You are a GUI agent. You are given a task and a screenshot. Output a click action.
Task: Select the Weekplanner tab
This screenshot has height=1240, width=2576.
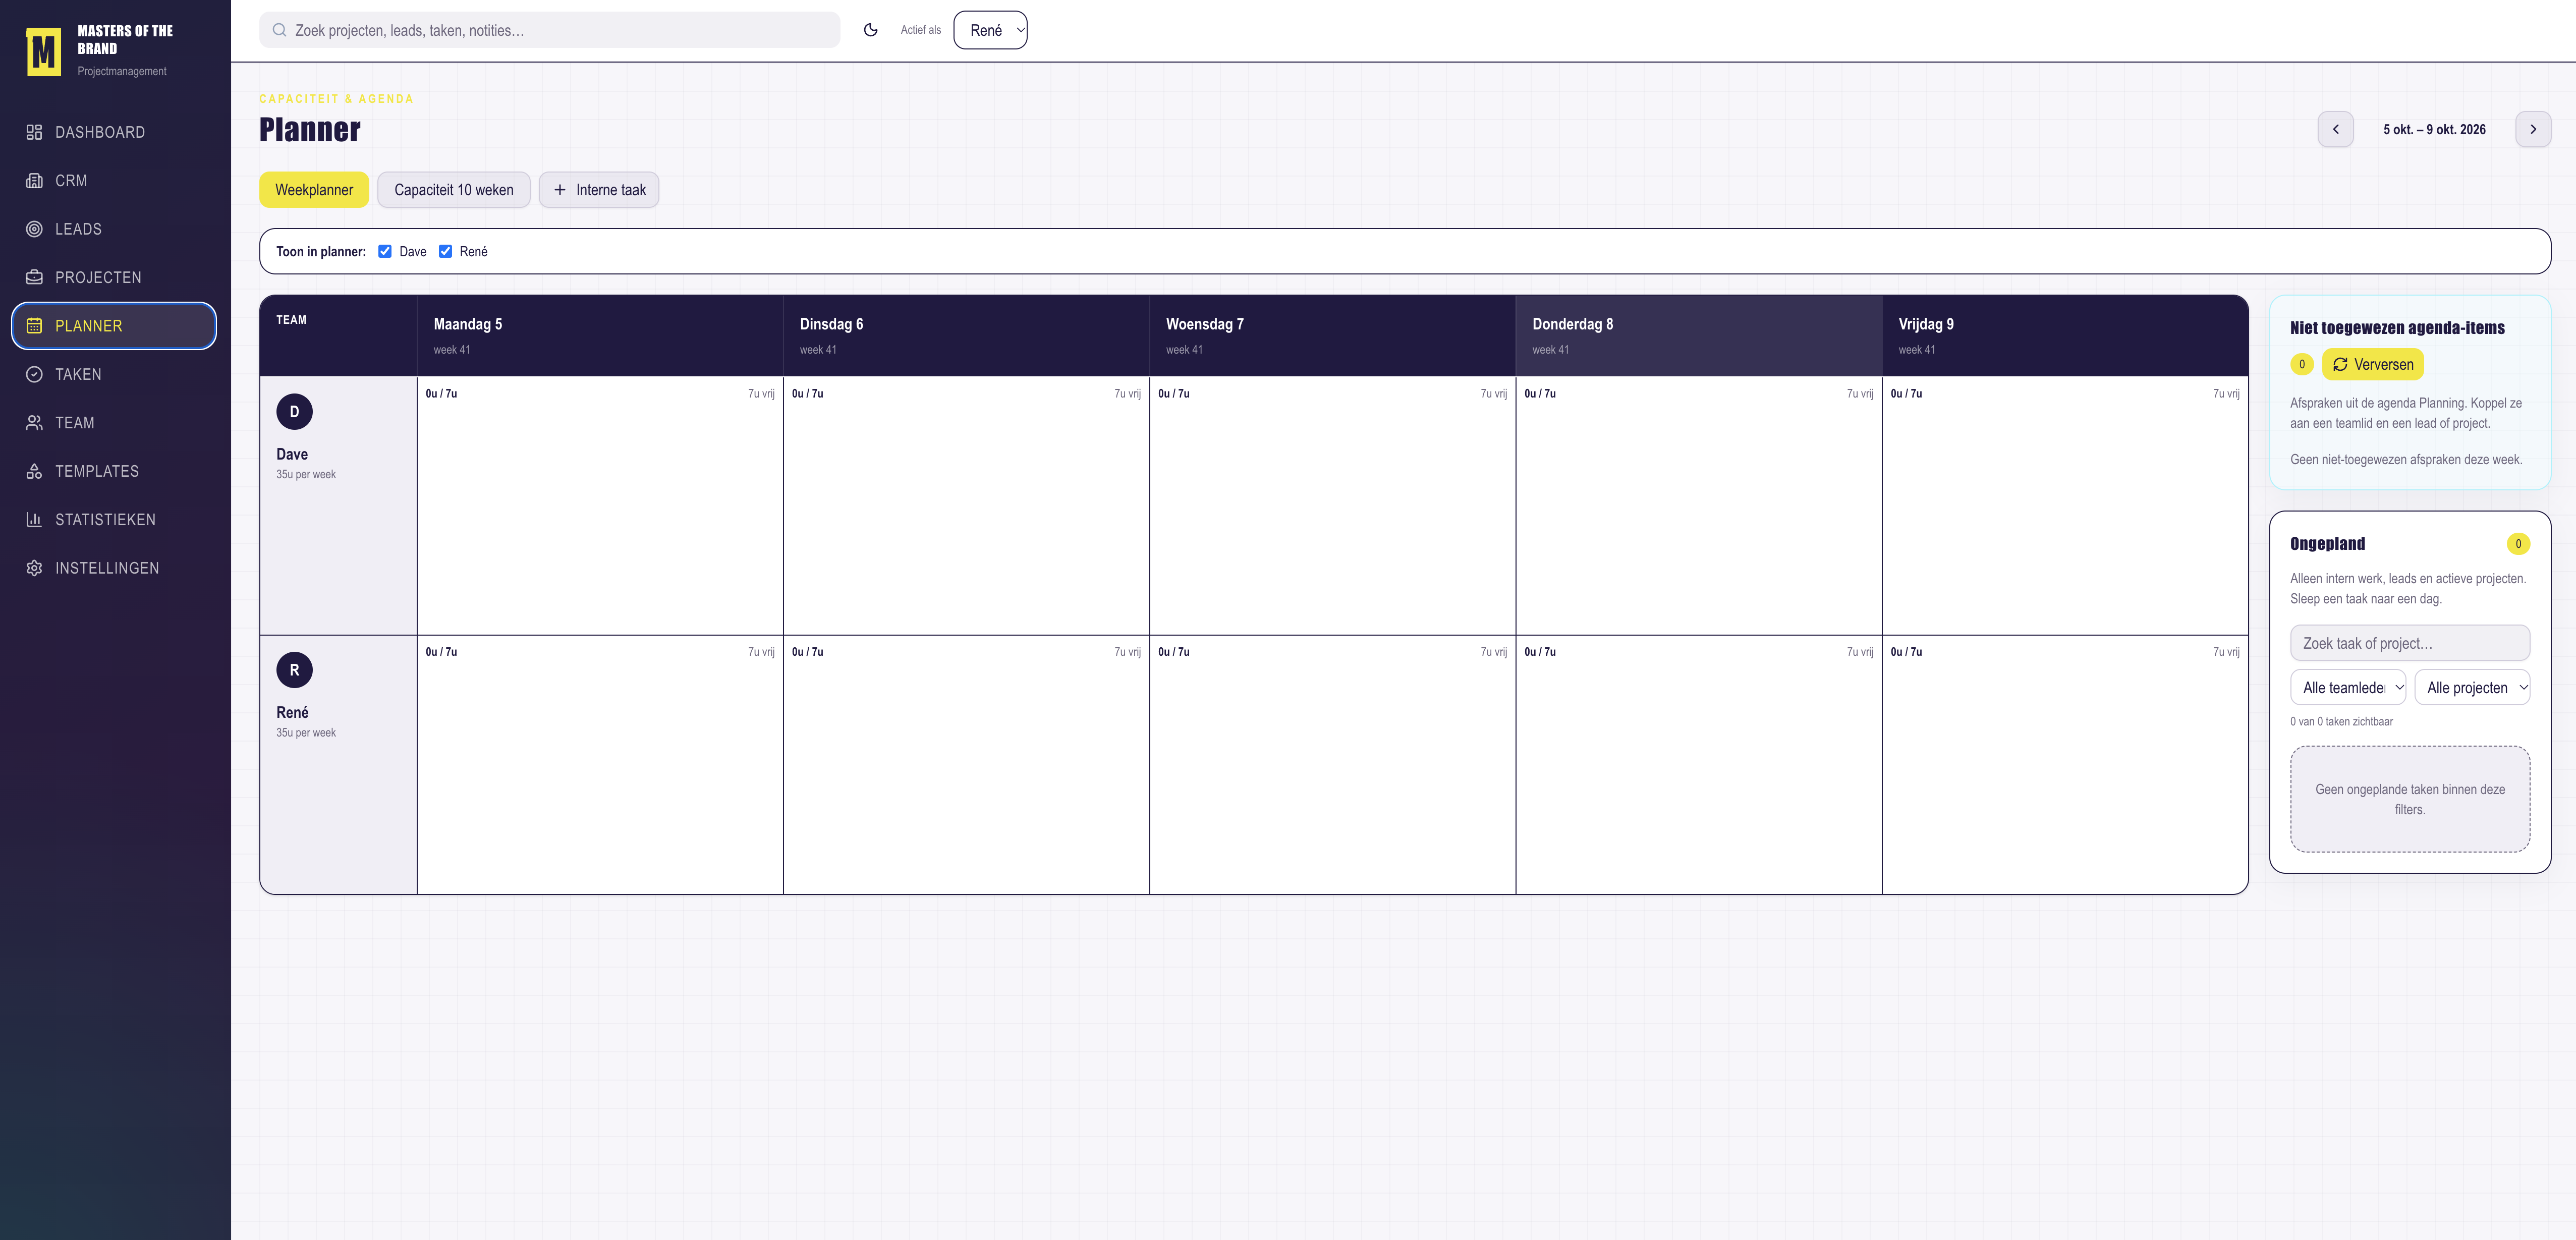click(x=314, y=190)
